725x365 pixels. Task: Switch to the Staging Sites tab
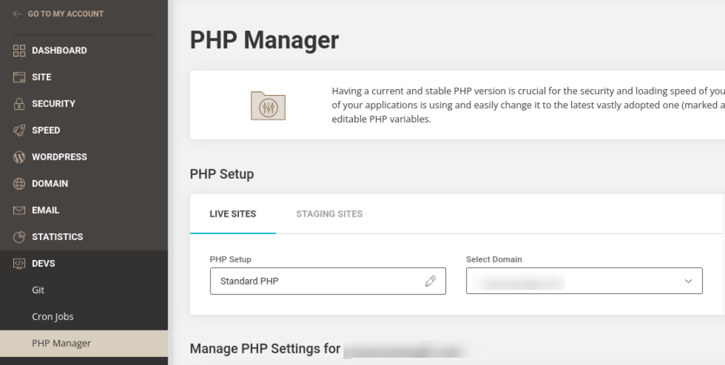pos(329,214)
